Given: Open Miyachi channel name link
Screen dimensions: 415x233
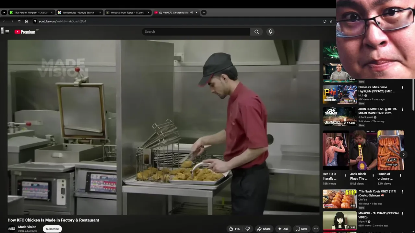Looking at the screenshot, I should click(x=362, y=222).
